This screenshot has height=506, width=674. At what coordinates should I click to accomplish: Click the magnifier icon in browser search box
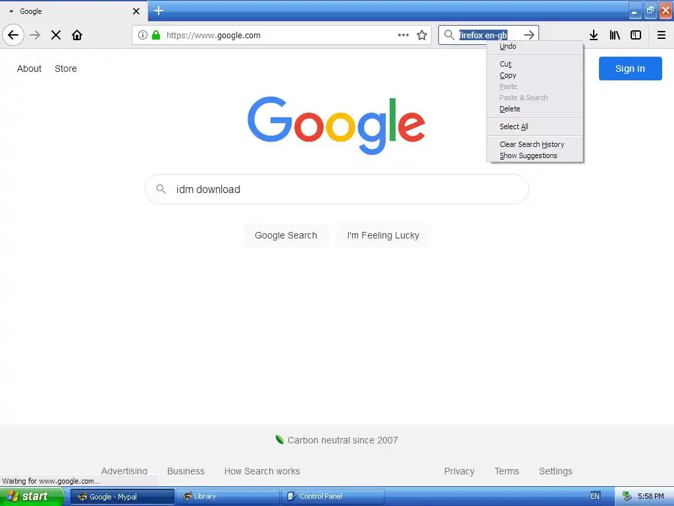click(449, 35)
